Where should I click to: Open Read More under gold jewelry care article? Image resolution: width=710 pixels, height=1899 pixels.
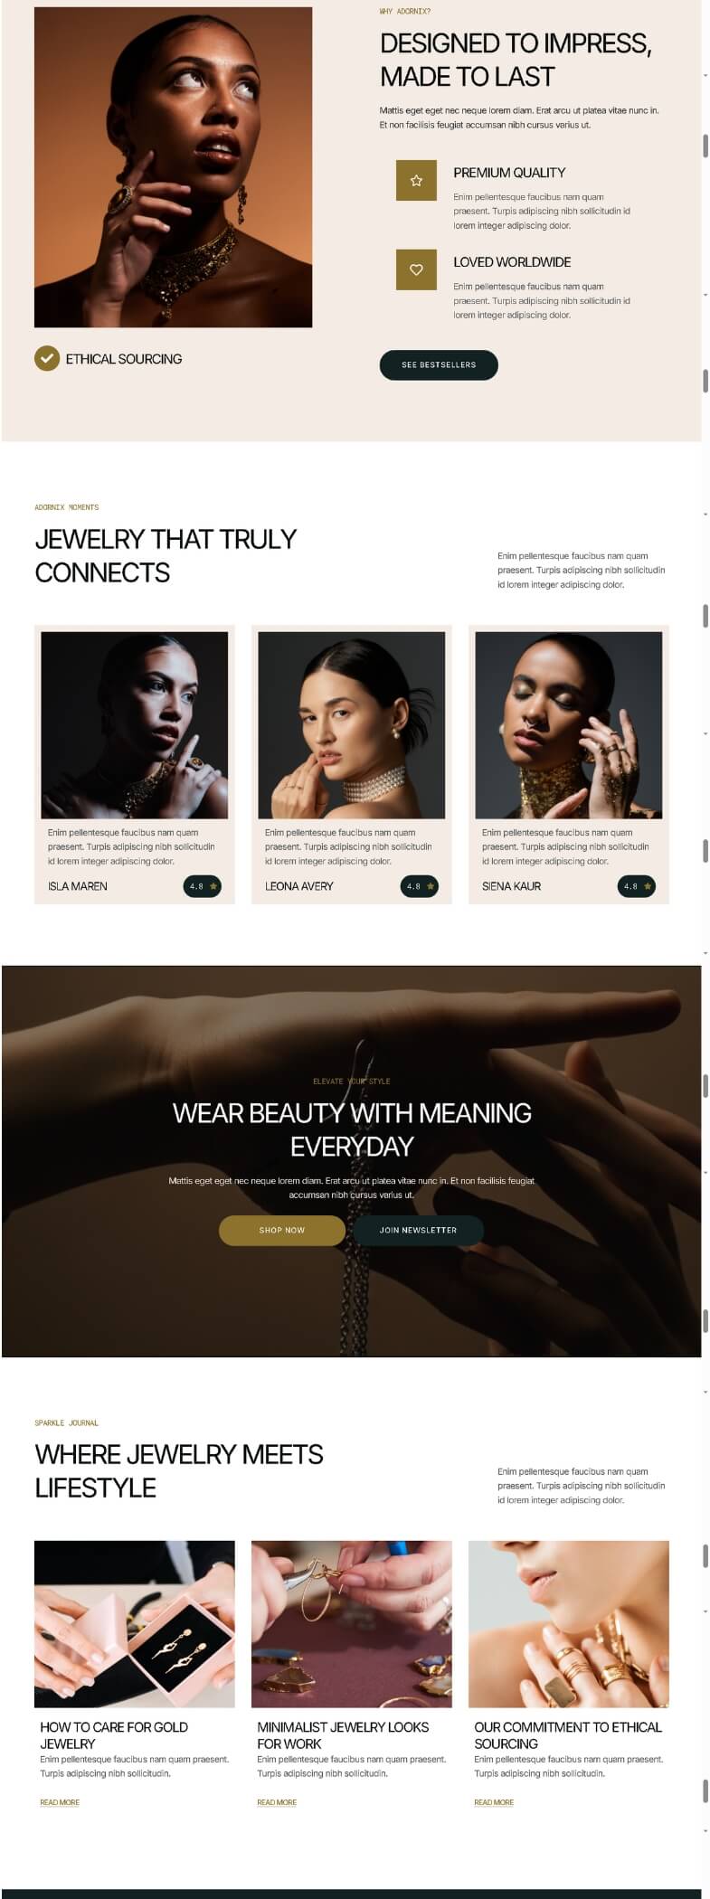pos(60,1802)
